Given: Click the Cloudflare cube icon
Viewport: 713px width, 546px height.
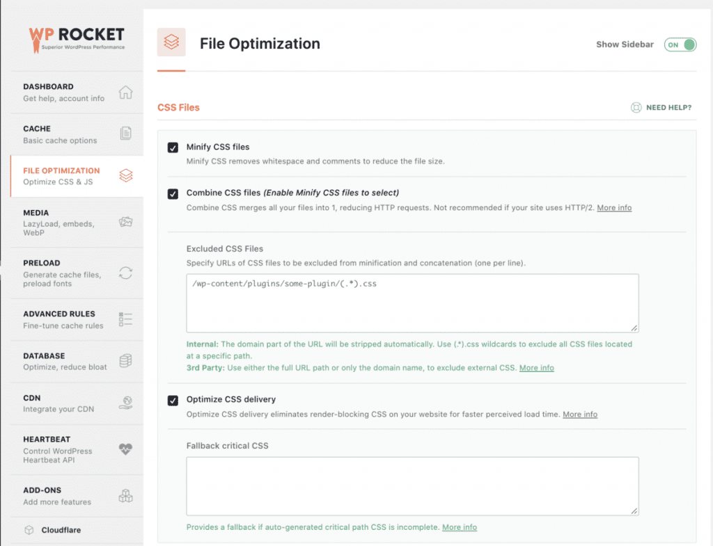Looking at the screenshot, I should (29, 530).
